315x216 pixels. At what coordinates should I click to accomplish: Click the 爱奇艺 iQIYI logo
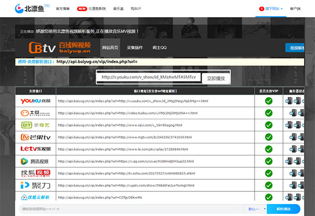pyautogui.click(x=35, y=125)
